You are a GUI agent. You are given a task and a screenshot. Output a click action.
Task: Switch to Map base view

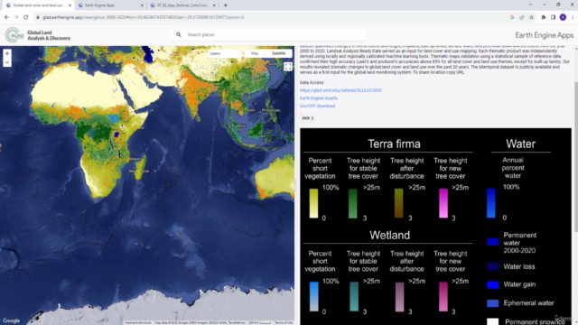pyautogui.click(x=255, y=53)
